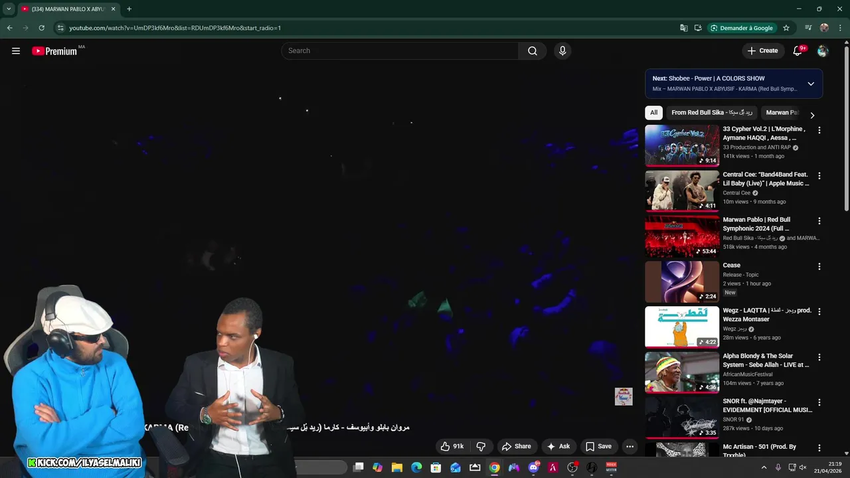Viewport: 850px width, 478px height.
Task: Open options for Wegz LAQTTA video
Action: [819, 312]
